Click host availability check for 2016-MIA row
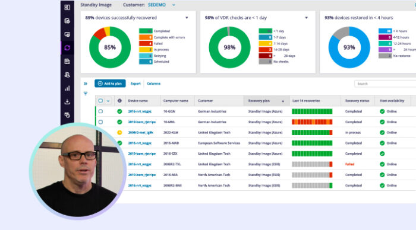 [x=382, y=175]
